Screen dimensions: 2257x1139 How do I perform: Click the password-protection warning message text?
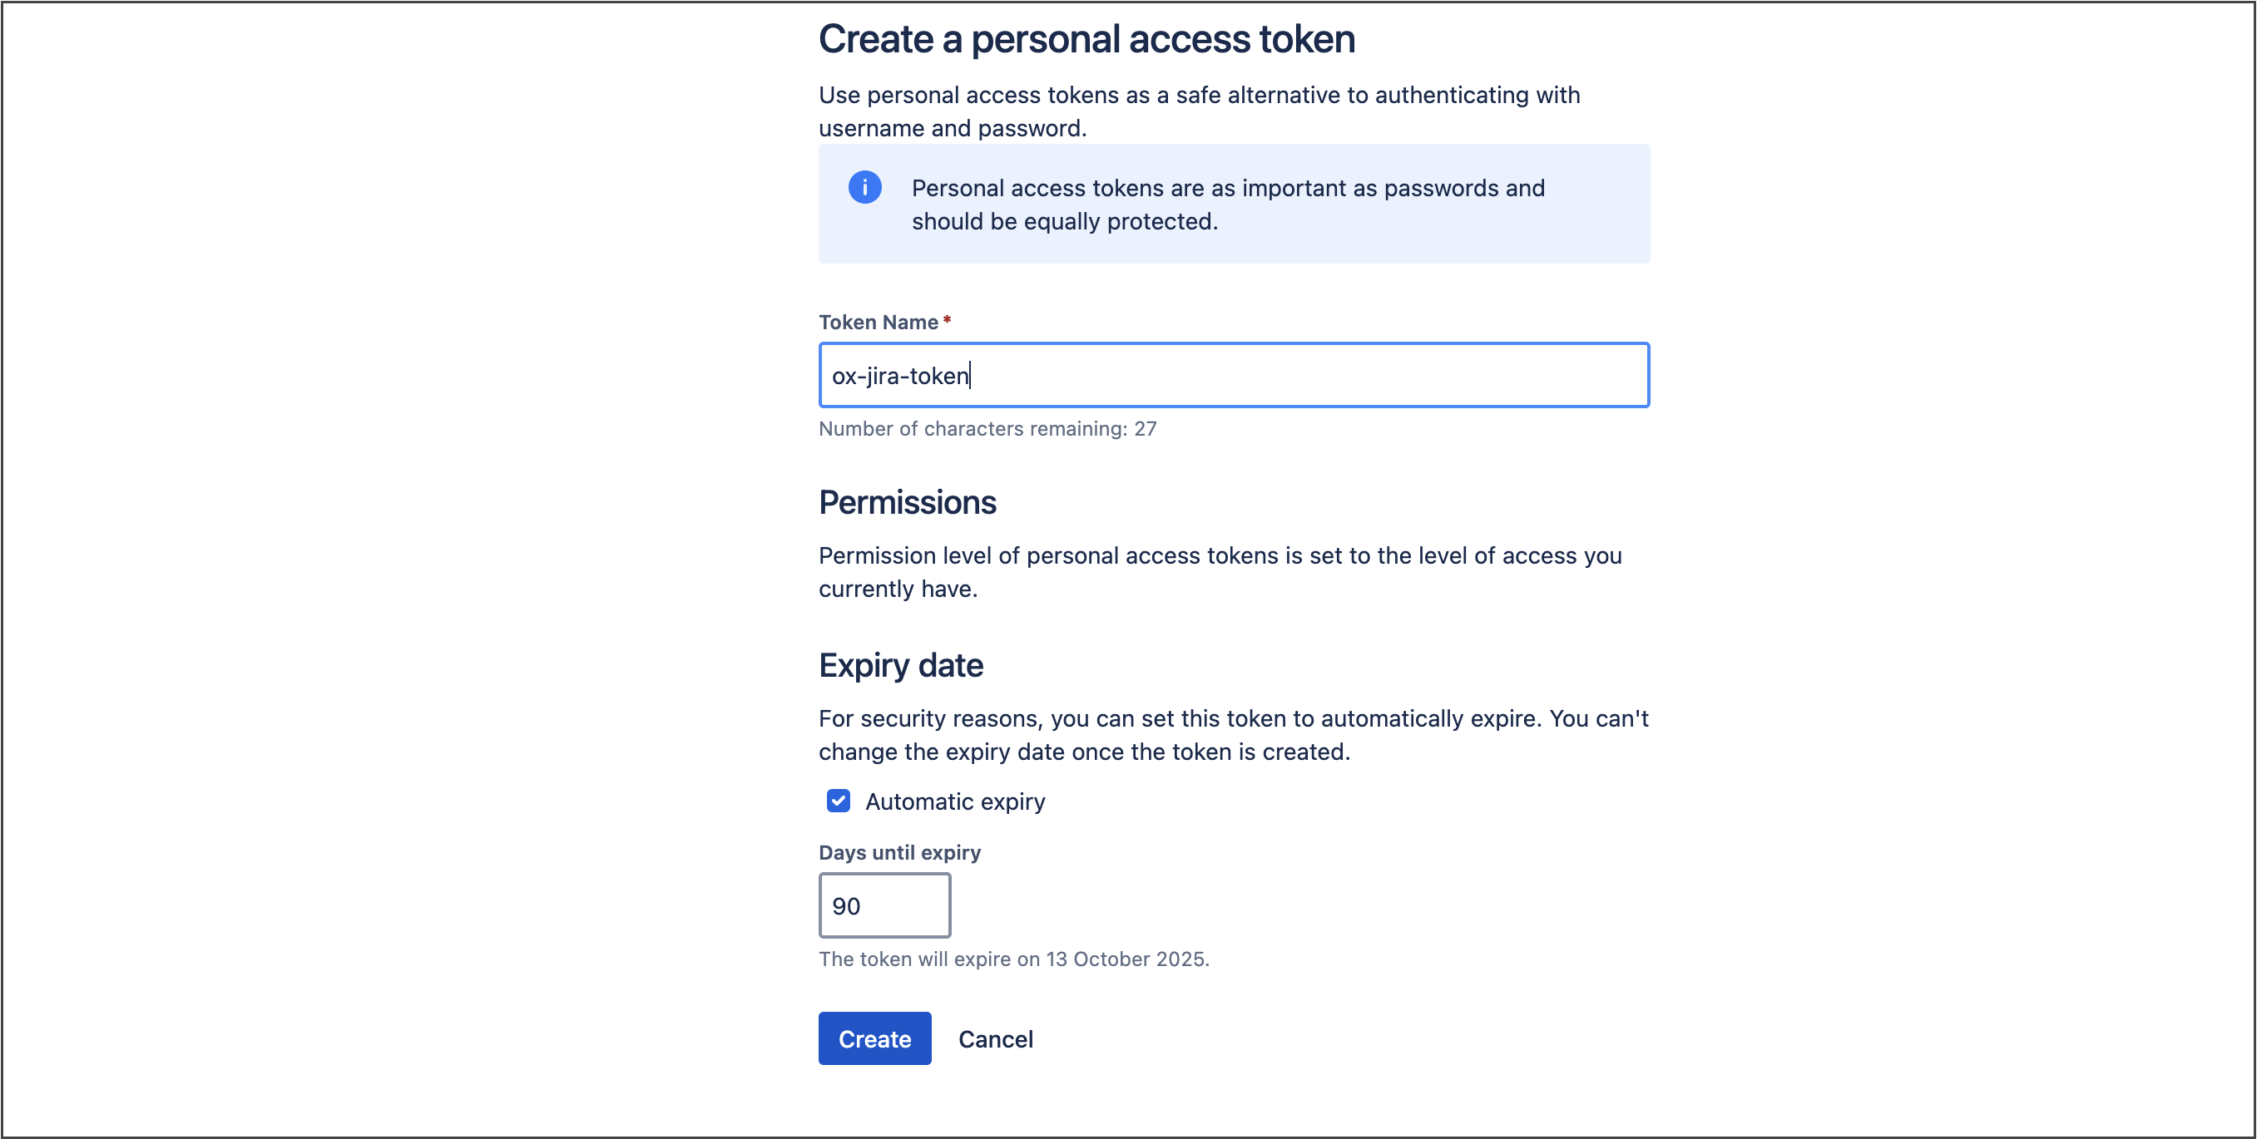pyautogui.click(x=1228, y=205)
